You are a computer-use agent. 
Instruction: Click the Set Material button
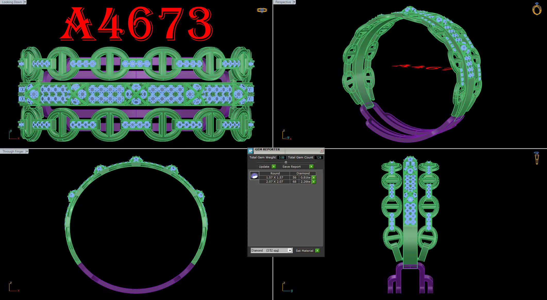(305, 251)
